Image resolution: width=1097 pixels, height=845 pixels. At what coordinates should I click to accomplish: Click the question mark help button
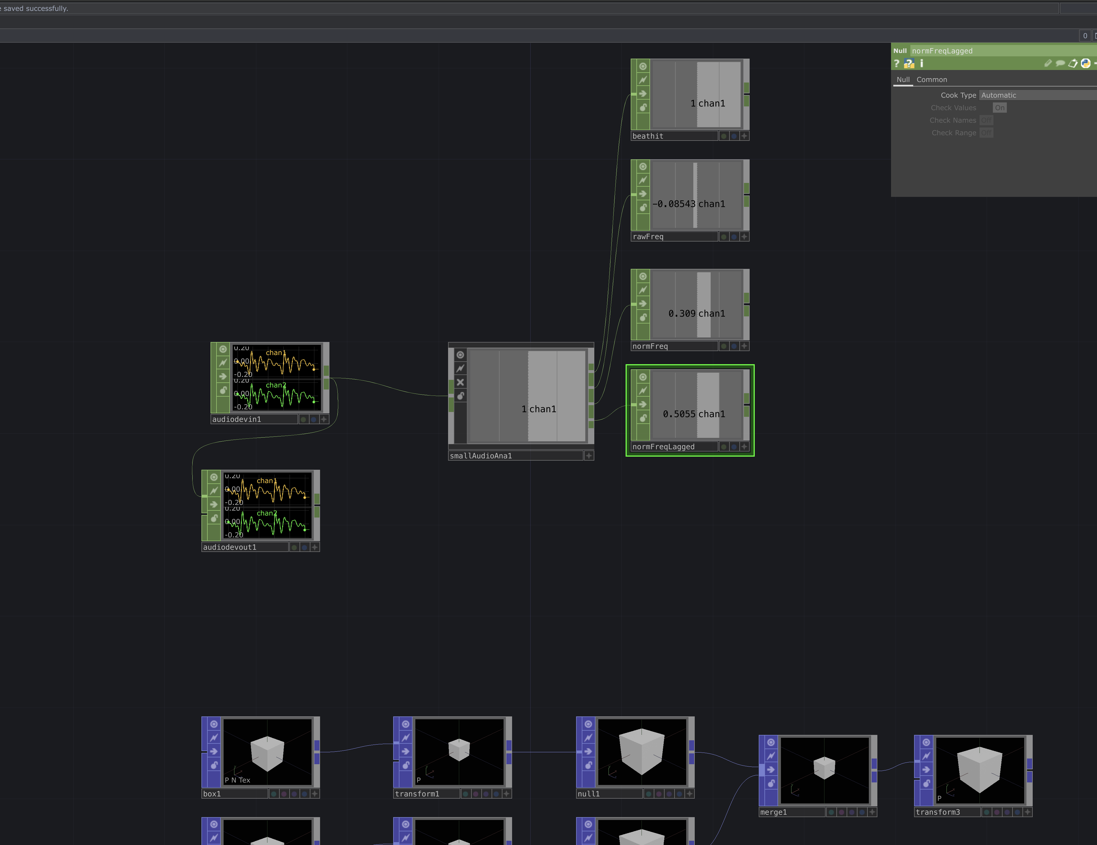coord(897,63)
